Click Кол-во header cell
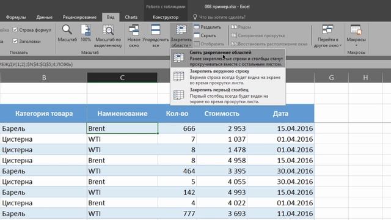Viewport: 391px width, 220px height. [x=177, y=114]
